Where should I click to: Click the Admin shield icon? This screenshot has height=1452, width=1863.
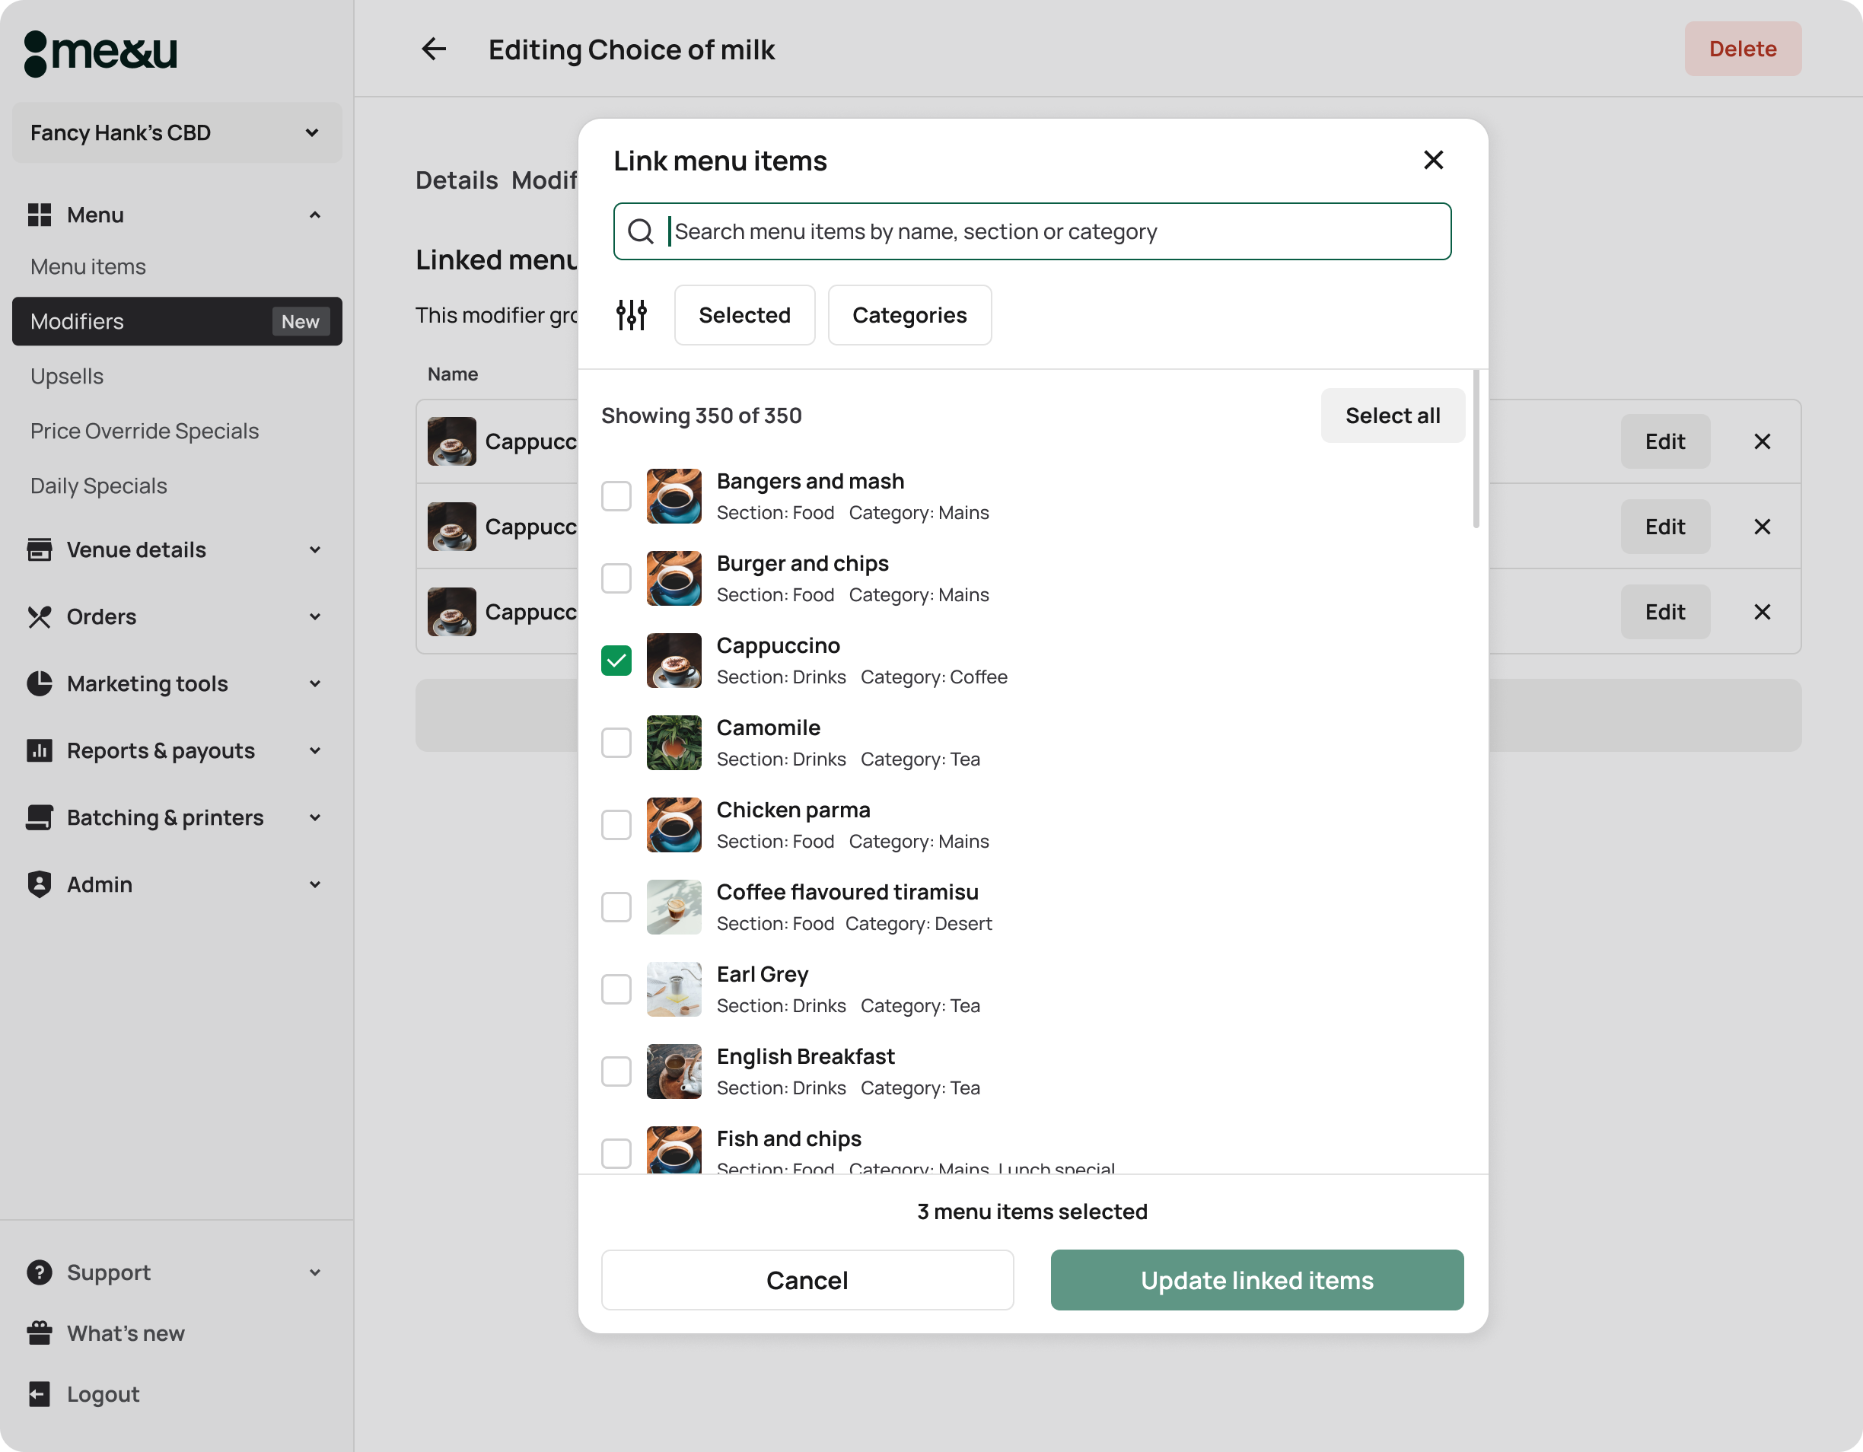point(40,885)
